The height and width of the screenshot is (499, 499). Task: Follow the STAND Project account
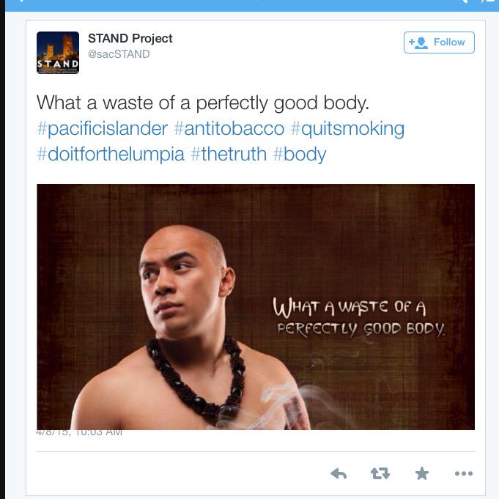439,42
